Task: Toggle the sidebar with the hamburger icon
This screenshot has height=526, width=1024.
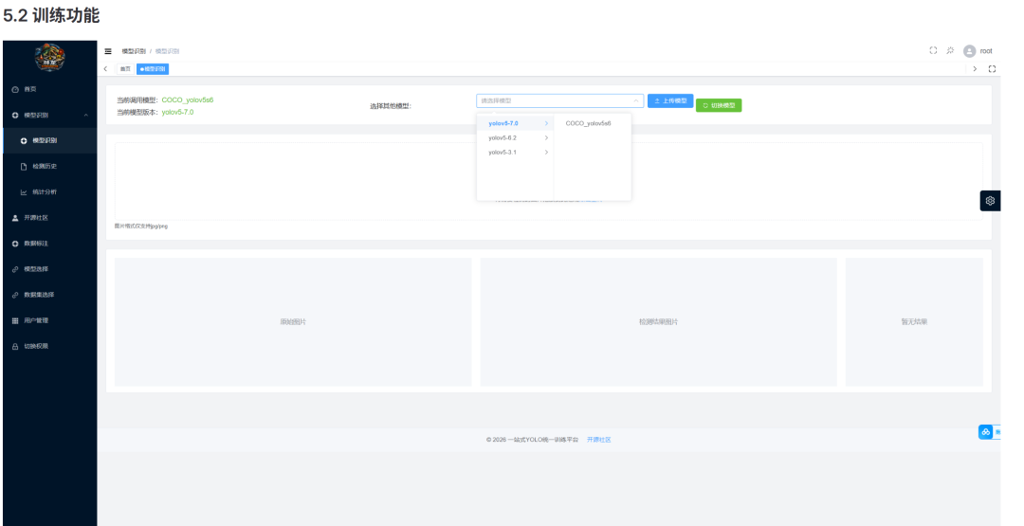Action: tap(108, 51)
